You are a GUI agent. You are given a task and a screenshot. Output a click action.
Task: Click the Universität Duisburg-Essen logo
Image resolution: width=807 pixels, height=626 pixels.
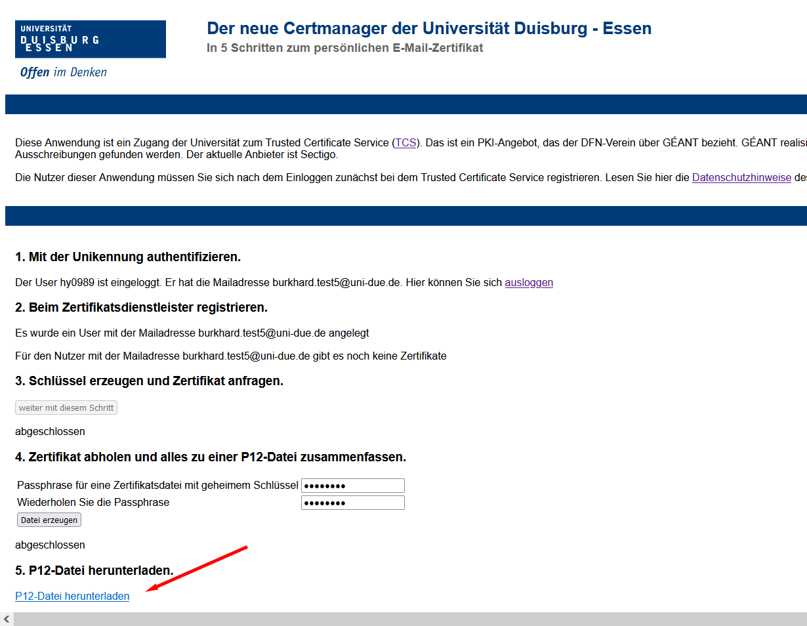tap(91, 39)
